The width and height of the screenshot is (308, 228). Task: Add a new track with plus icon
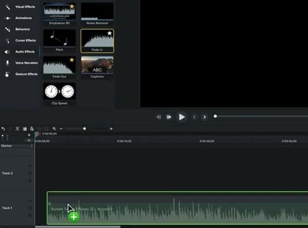click(x=29, y=135)
